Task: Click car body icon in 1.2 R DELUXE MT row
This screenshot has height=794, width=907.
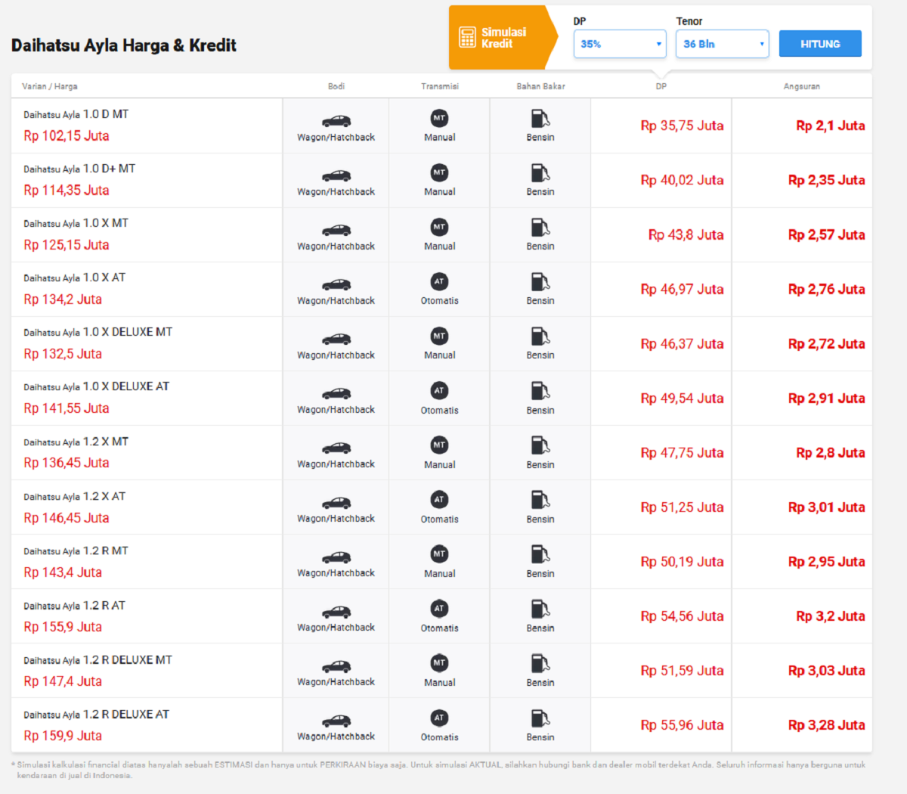Action: [x=336, y=666]
